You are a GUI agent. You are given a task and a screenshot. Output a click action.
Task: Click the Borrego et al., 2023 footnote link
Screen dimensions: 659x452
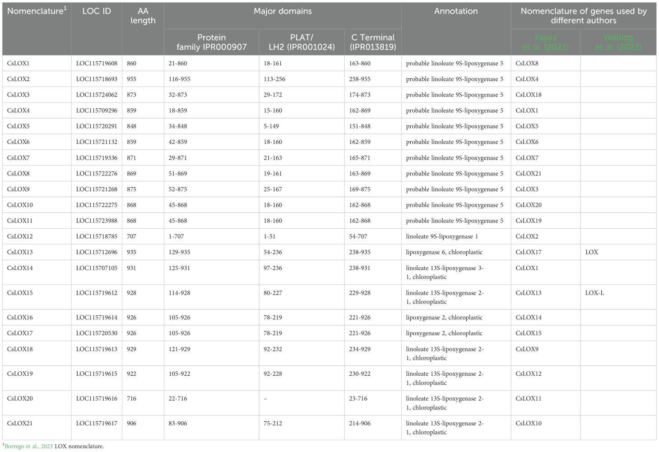[28, 446]
